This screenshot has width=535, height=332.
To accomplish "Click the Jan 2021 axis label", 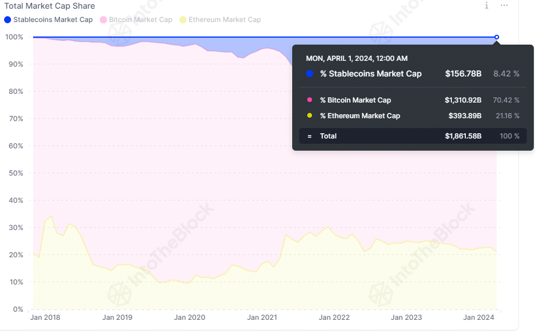I will 262,318.
